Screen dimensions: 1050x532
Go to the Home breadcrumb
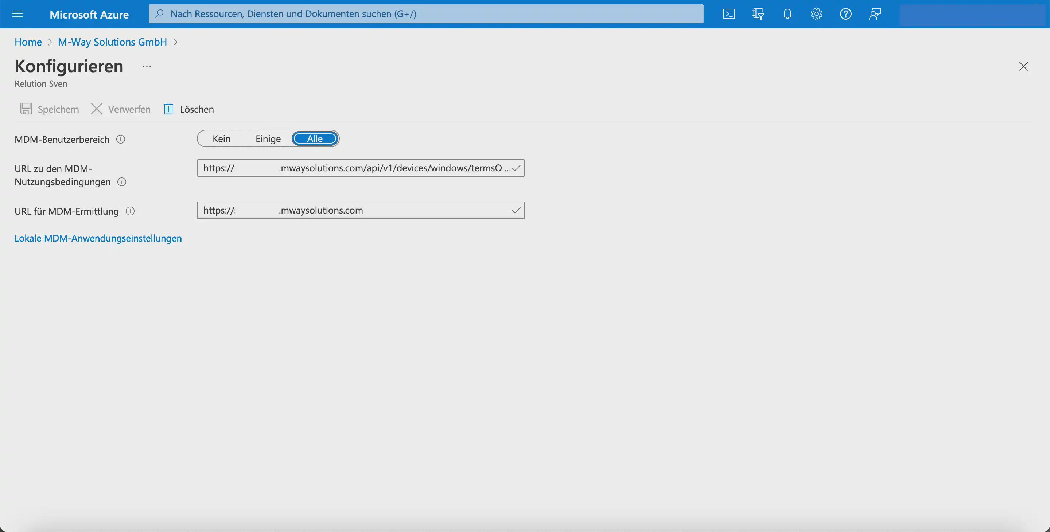28,42
